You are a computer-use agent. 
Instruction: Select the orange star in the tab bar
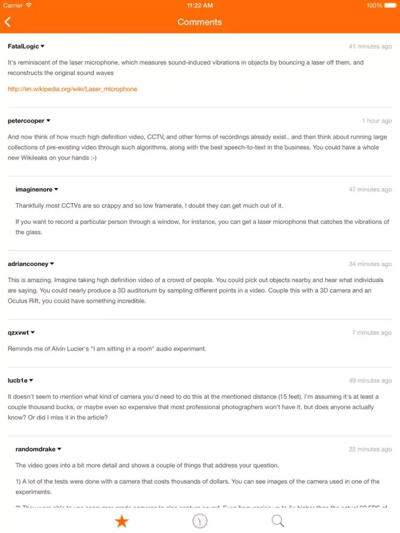point(122,520)
